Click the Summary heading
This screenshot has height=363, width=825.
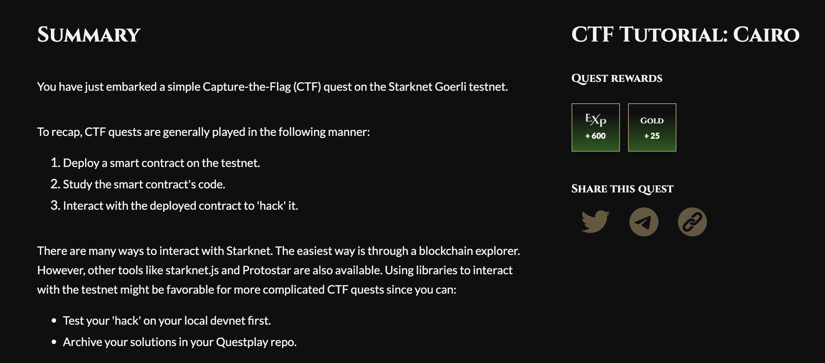89,35
